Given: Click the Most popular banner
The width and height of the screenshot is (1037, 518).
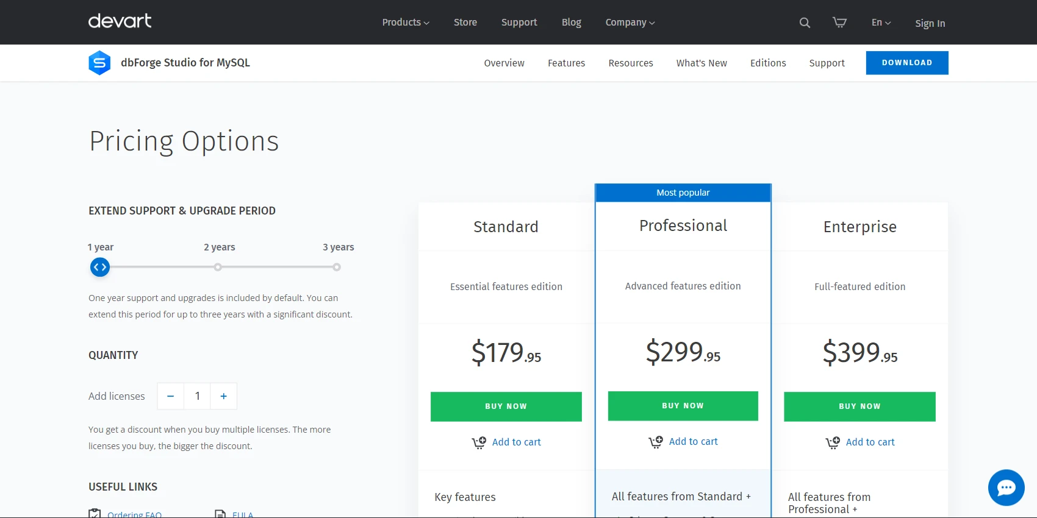Looking at the screenshot, I should click(683, 193).
